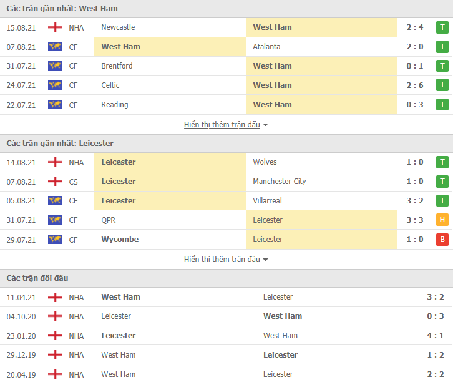Select Manchester City team name

click(280, 182)
